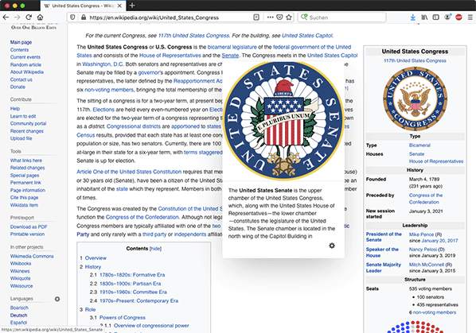Viewport: 476px width, 333px height.
Task: Click the Congress seal in infobox
Action: click(415, 99)
